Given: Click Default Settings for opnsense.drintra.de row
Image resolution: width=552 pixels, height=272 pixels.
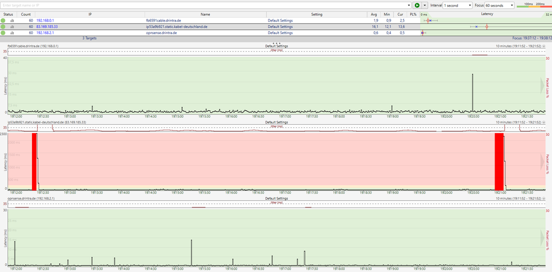Looking at the screenshot, I should point(280,33).
